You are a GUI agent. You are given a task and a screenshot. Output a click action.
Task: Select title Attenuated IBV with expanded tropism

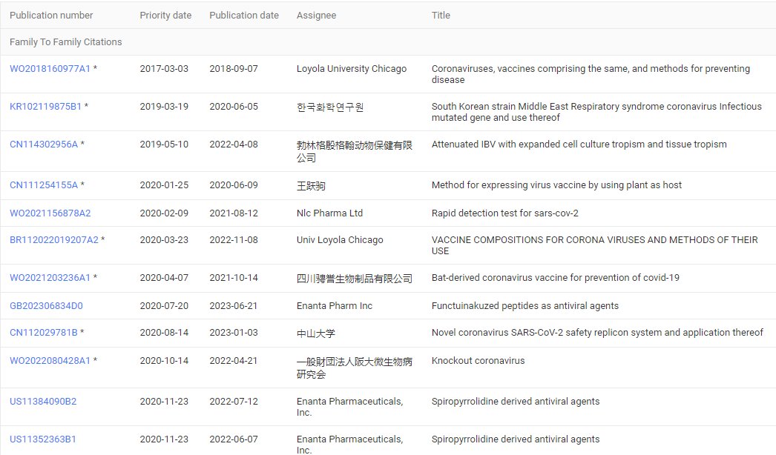click(x=579, y=145)
